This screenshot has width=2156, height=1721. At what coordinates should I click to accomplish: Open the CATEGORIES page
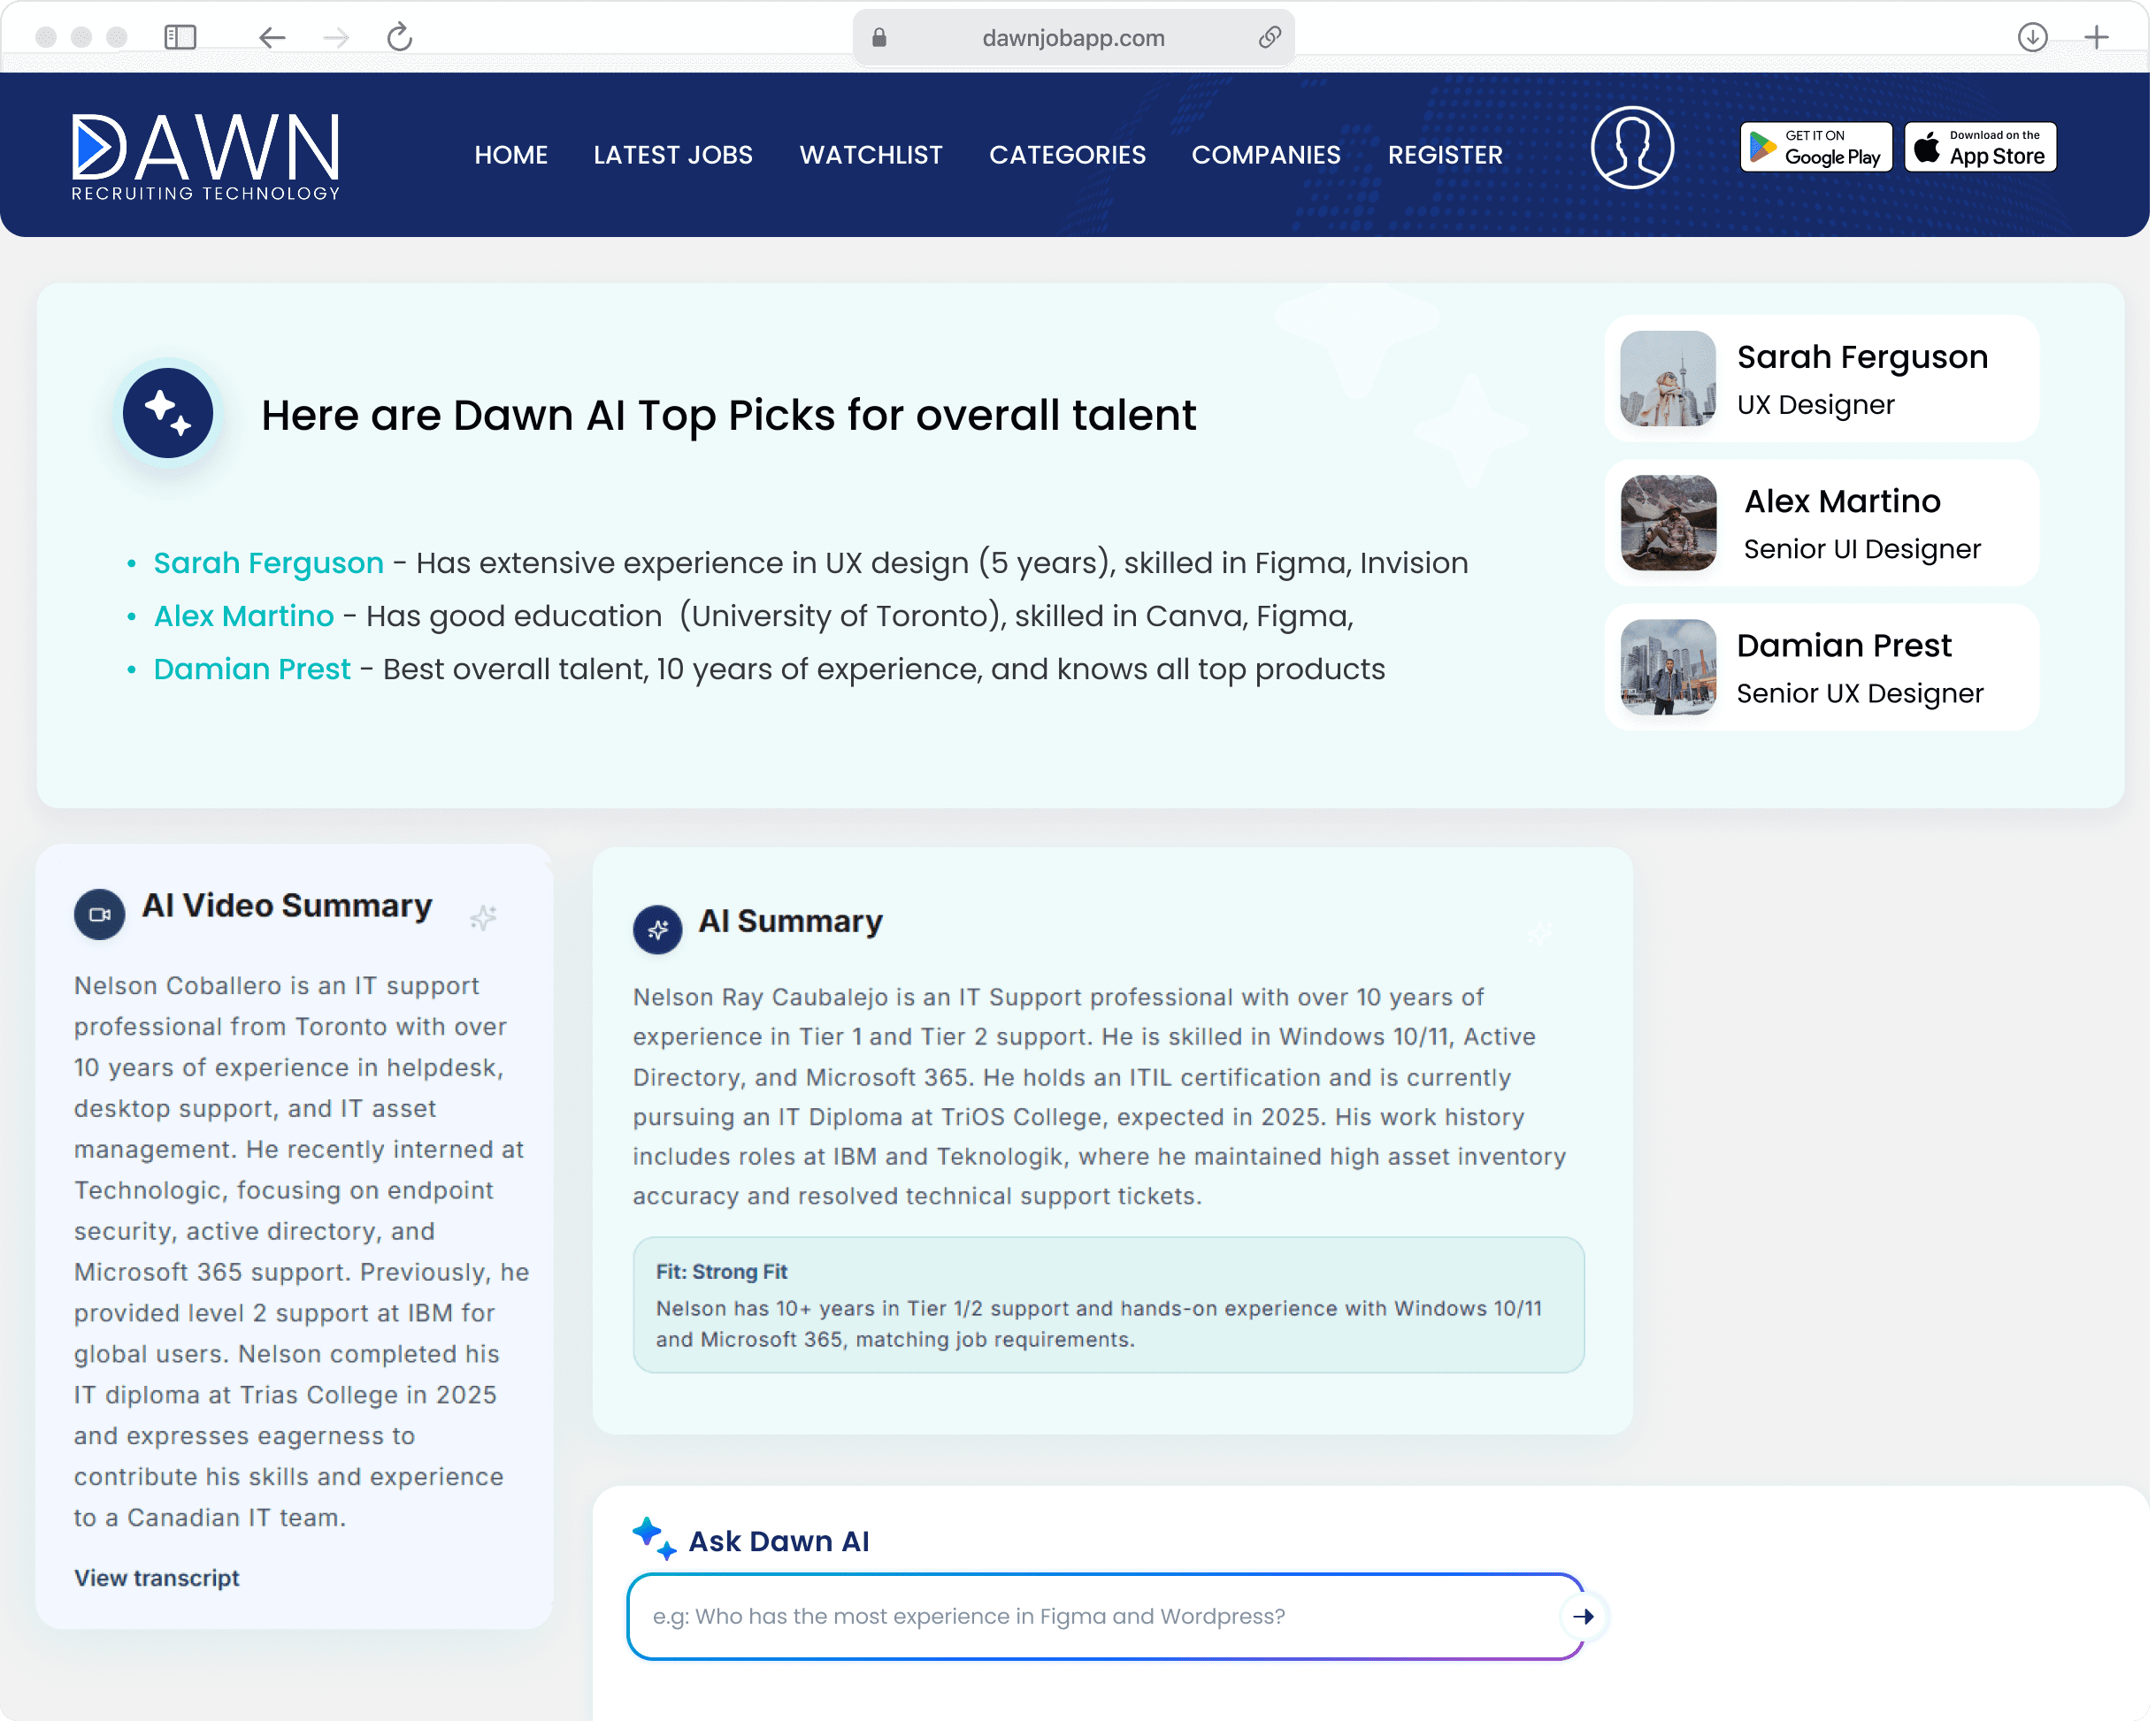click(1067, 155)
